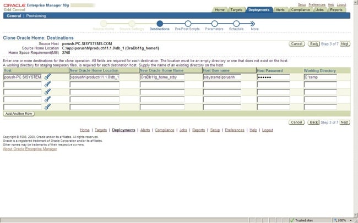This screenshot has width=358, height=223.
Task: Select the Destinations step circle in the wizard
Action: 160,24
